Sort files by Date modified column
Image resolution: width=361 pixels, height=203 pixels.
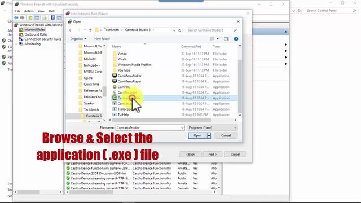point(191,46)
